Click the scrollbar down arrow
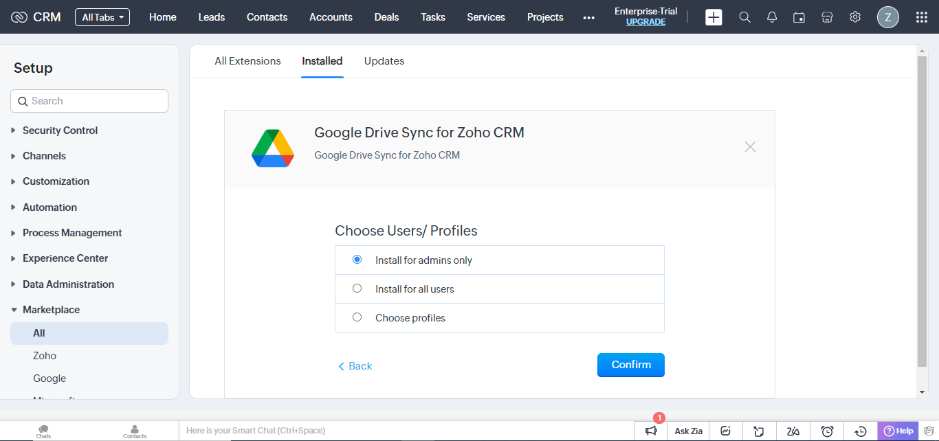Image resolution: width=939 pixels, height=441 pixels. [x=923, y=392]
